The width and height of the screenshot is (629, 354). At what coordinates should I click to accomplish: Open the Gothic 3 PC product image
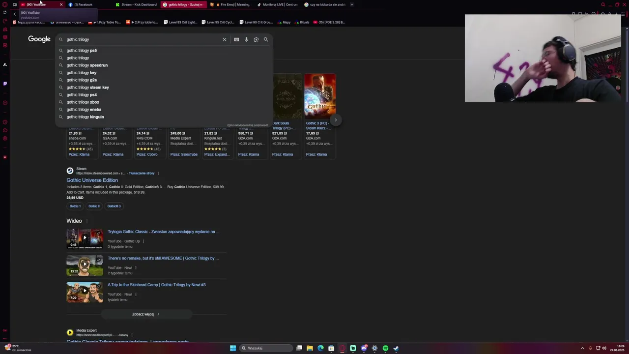pos(320,95)
